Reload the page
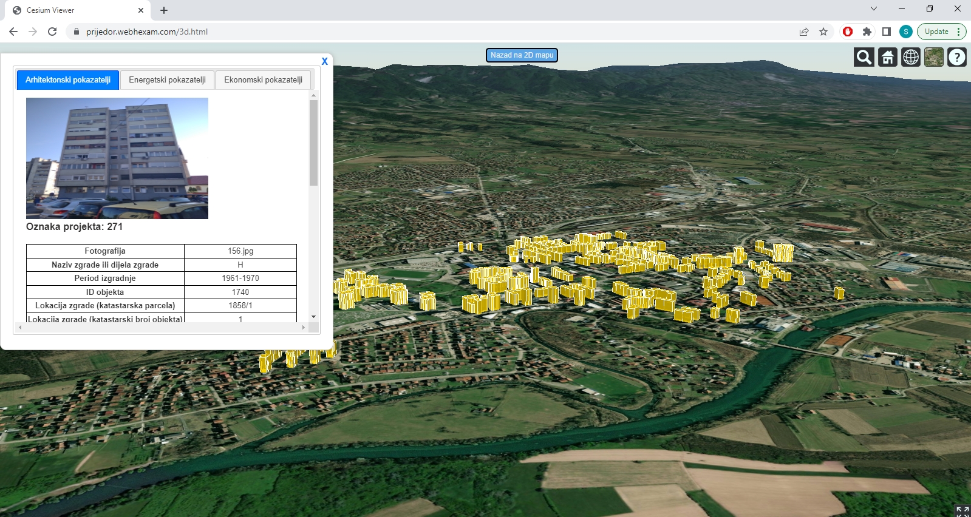The width and height of the screenshot is (971, 517). pyautogui.click(x=52, y=32)
